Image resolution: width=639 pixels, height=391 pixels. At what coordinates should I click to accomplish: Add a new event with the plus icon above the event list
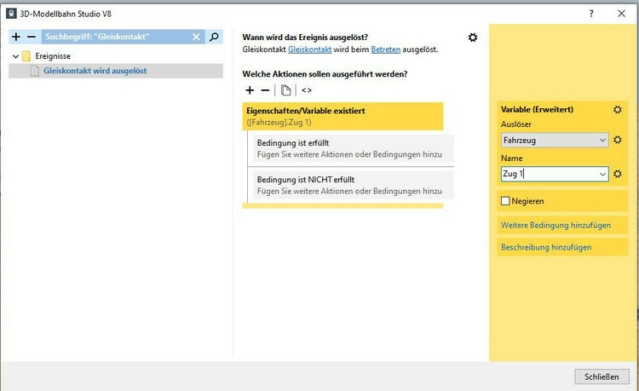[x=16, y=37]
